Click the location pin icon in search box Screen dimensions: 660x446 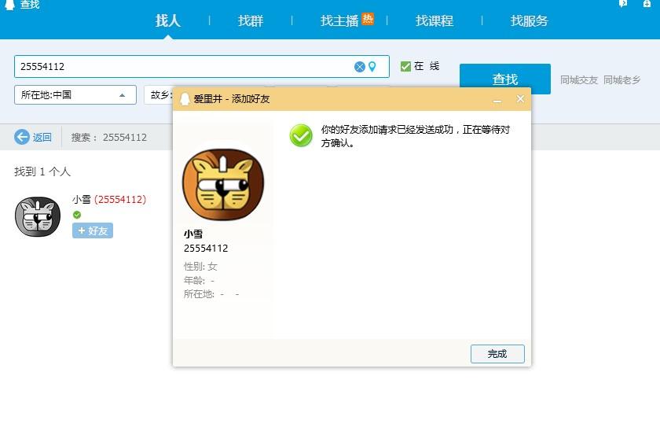[372, 67]
